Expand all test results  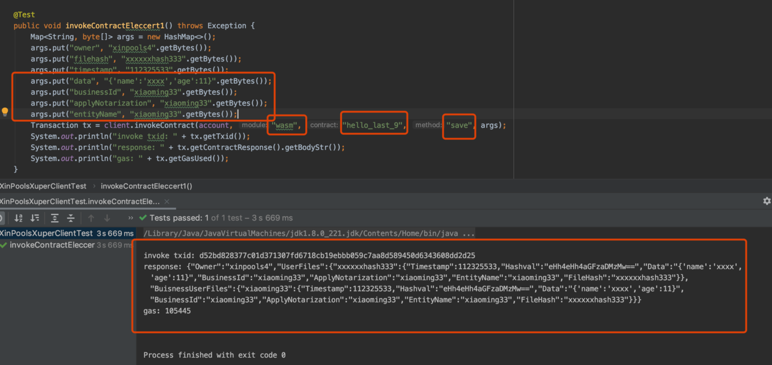click(x=55, y=218)
